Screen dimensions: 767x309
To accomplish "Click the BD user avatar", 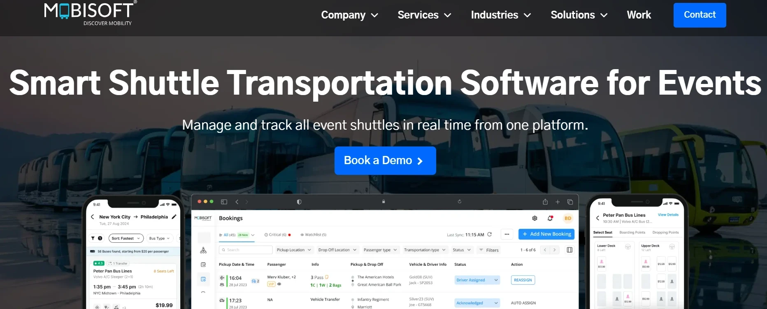I will click(x=568, y=218).
